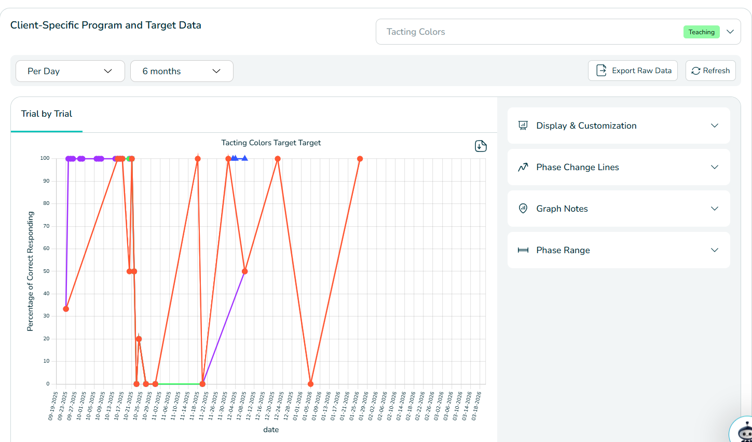Click the circular arrows Refresh icon
Screen dimensions: 752x442
[696, 71]
